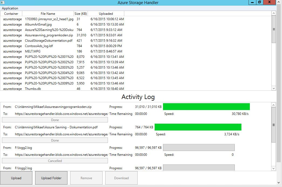Select the PUP file ending %2007%20

click(49, 78)
